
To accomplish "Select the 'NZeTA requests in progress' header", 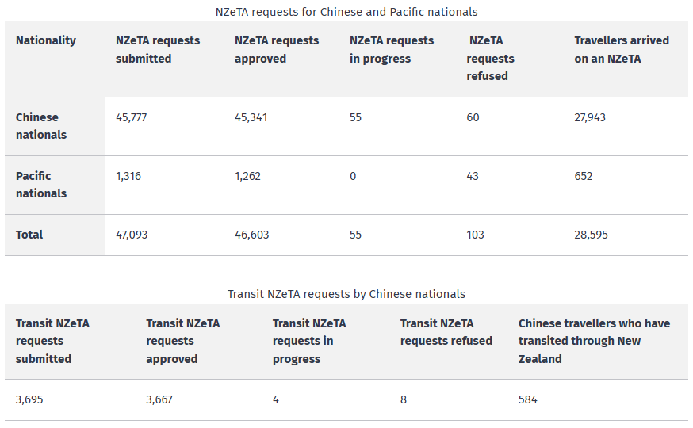I will [392, 49].
